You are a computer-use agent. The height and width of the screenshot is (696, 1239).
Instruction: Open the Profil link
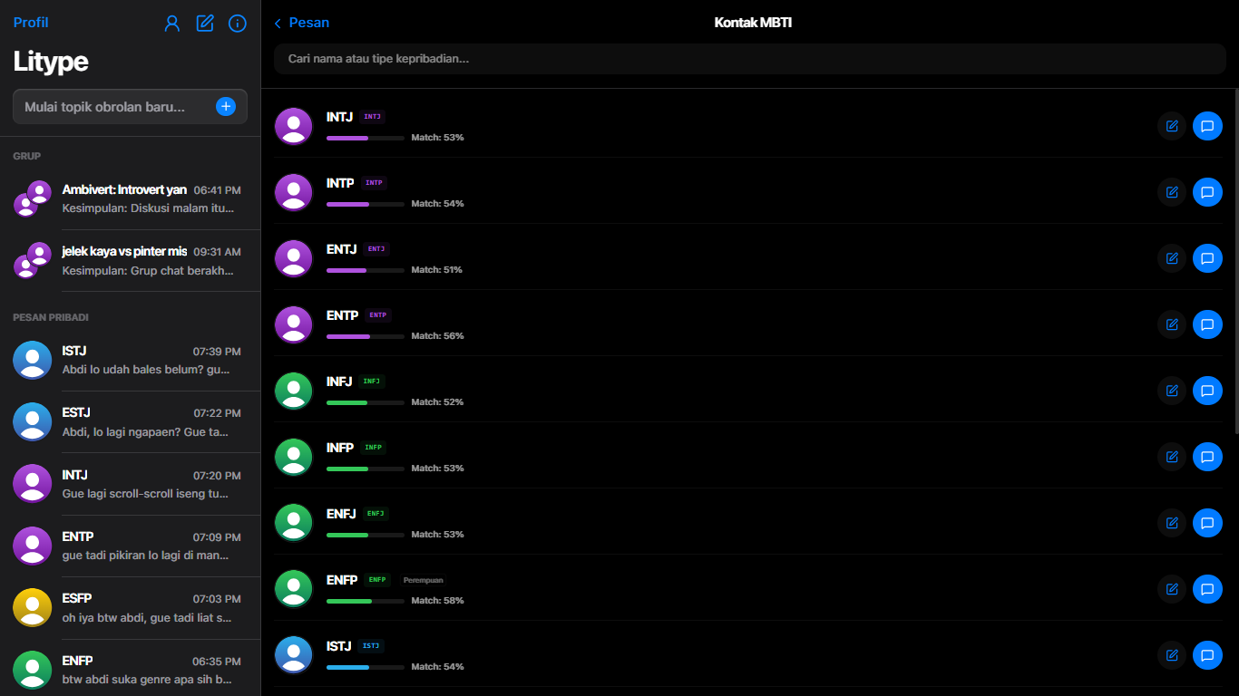pyautogui.click(x=31, y=23)
